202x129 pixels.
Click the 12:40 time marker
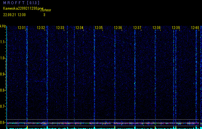click(195, 28)
